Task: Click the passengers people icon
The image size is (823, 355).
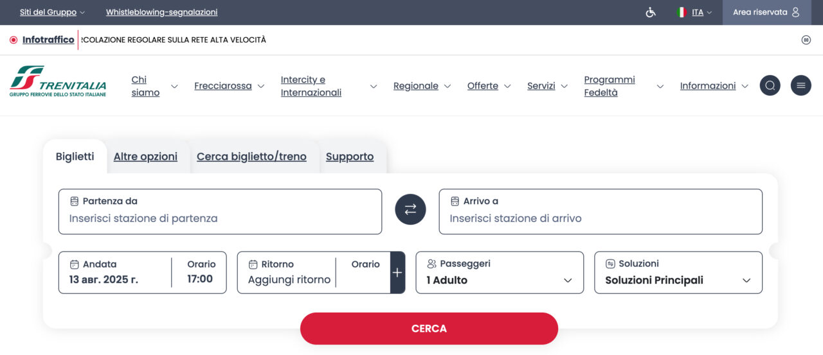Action: point(432,264)
